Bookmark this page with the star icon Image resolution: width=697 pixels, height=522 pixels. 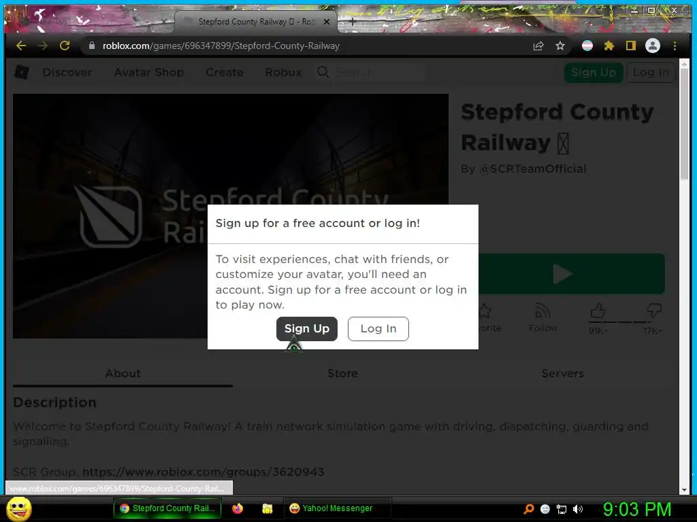click(x=560, y=46)
